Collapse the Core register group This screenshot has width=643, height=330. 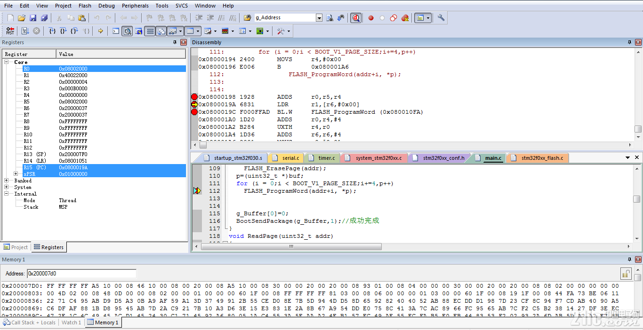tap(7, 62)
